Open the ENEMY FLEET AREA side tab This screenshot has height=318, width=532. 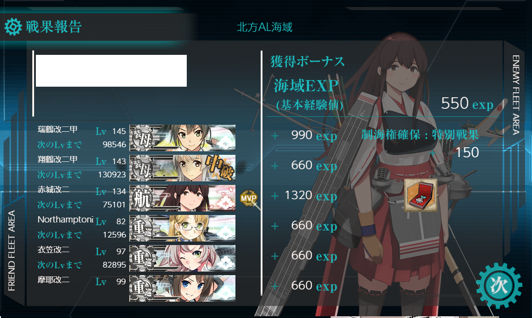point(515,95)
